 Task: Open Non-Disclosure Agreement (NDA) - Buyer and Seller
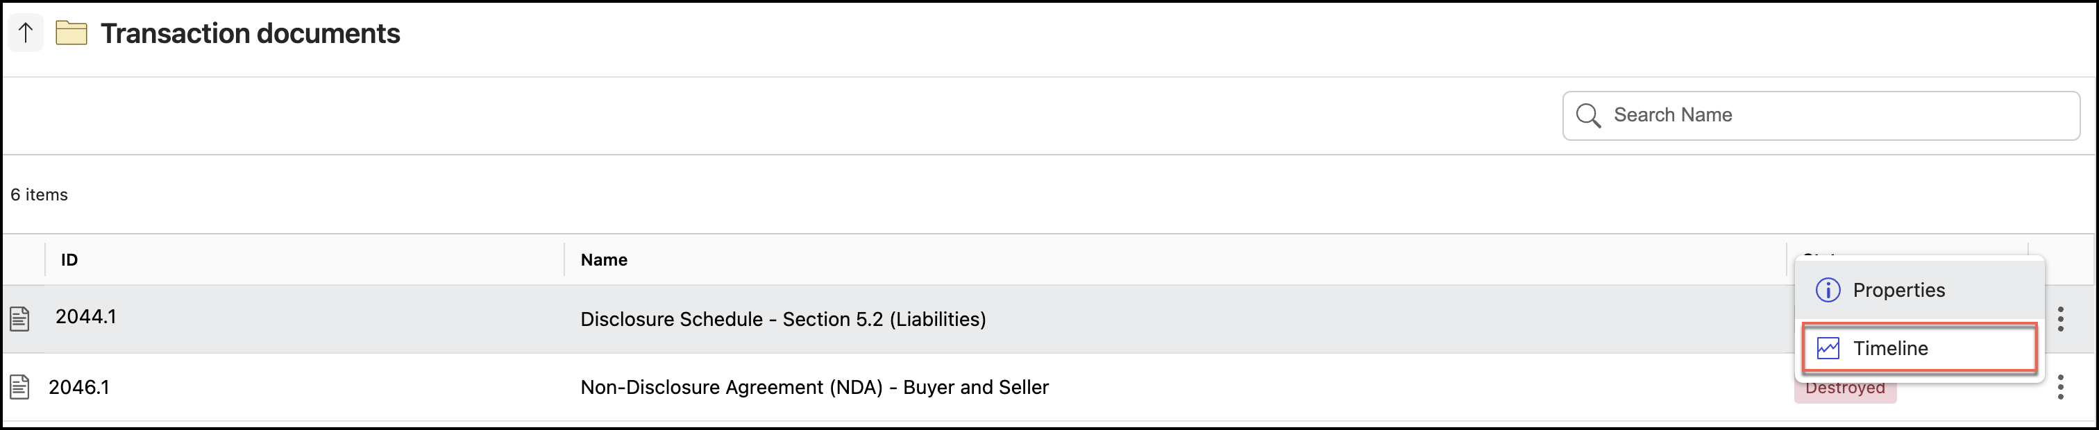click(814, 387)
